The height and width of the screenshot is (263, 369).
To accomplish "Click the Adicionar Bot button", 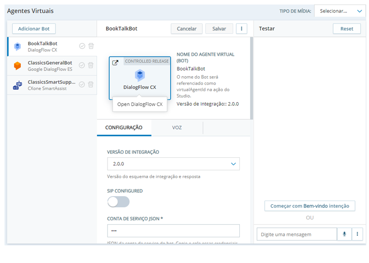I will [34, 29].
